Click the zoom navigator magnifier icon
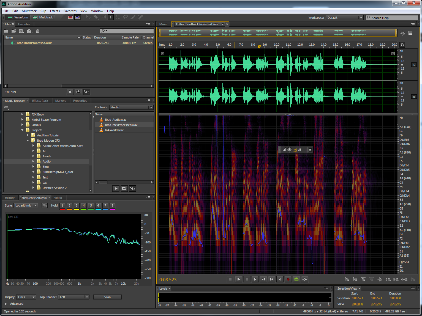 [x=403, y=33]
